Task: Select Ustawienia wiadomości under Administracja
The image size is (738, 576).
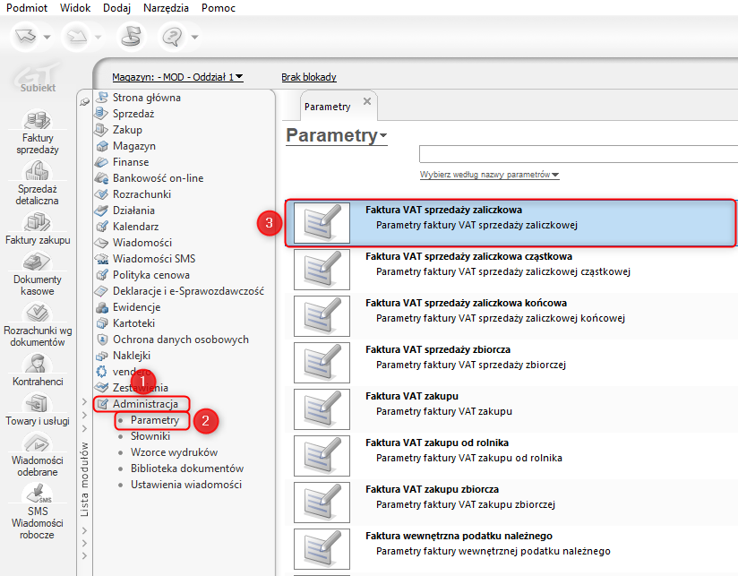Action: pos(186,485)
